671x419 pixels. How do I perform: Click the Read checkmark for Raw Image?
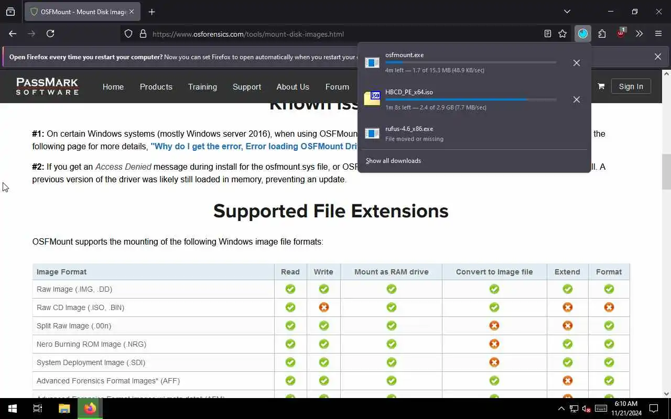click(290, 289)
